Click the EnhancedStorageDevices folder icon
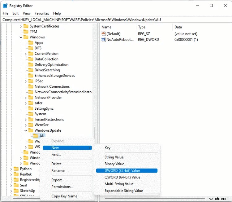This screenshot has height=202, width=232. (31, 75)
